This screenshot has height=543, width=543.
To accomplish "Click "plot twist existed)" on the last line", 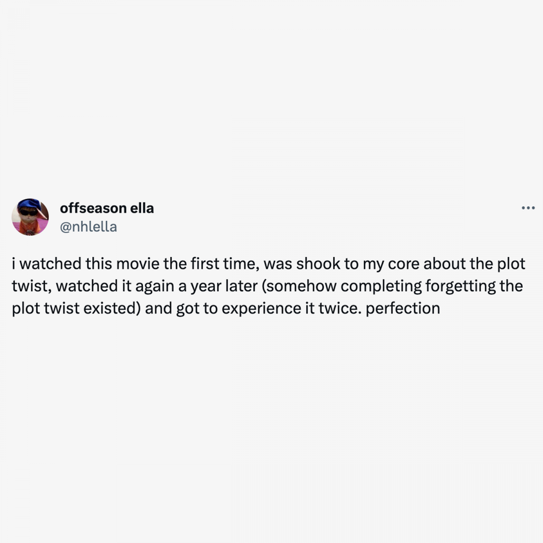I will pos(76,308).
